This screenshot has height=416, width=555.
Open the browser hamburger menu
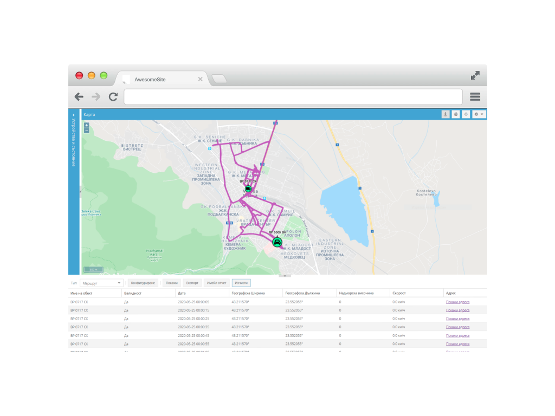(x=475, y=96)
